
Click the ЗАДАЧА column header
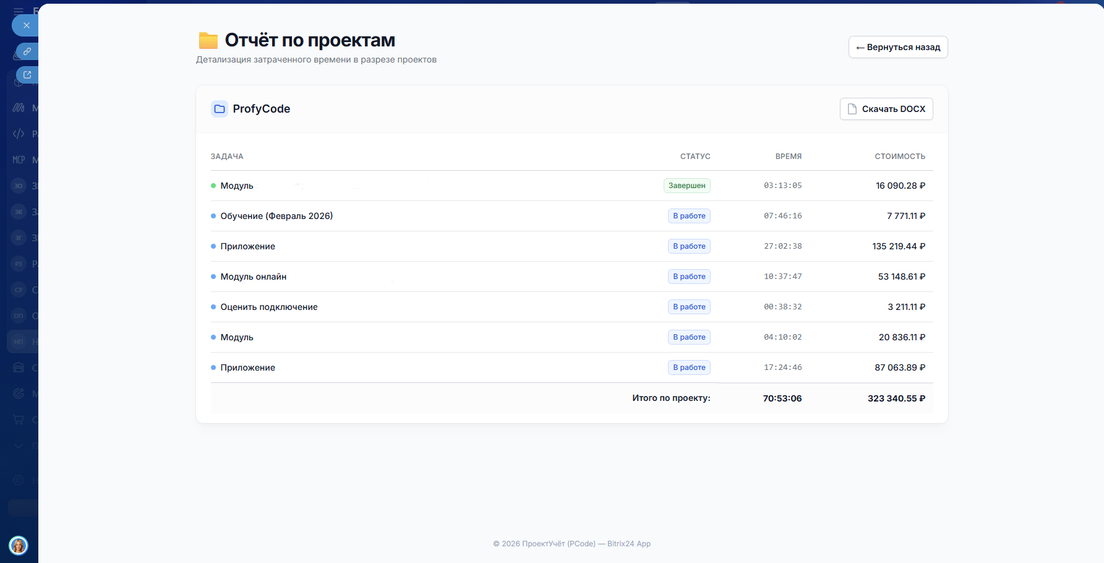pos(227,157)
